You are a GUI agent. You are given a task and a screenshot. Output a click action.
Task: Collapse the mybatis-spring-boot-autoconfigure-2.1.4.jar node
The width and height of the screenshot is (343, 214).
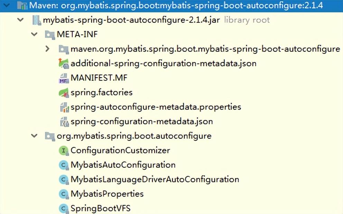[20, 20]
